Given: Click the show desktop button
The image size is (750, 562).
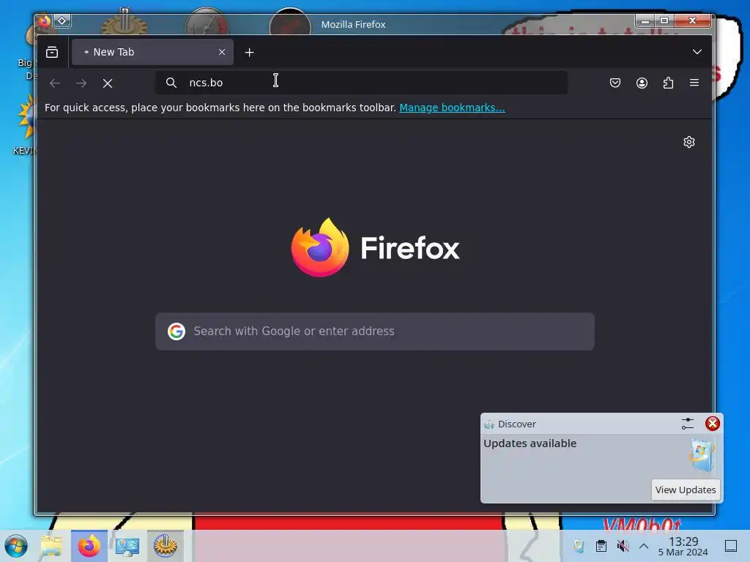Looking at the screenshot, I should click(731, 546).
